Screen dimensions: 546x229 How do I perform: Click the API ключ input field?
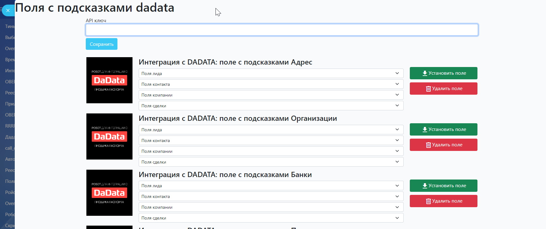(282, 30)
